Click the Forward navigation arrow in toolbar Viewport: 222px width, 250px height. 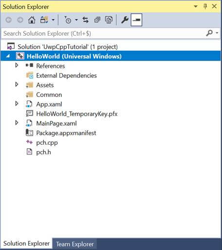tap(20, 20)
